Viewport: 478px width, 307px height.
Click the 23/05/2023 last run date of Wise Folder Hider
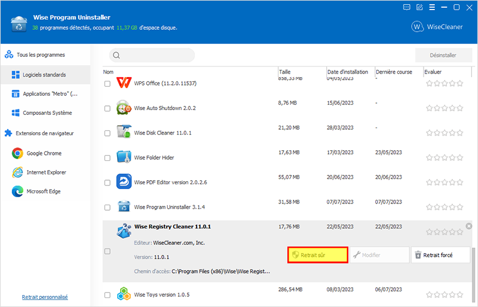(x=388, y=153)
